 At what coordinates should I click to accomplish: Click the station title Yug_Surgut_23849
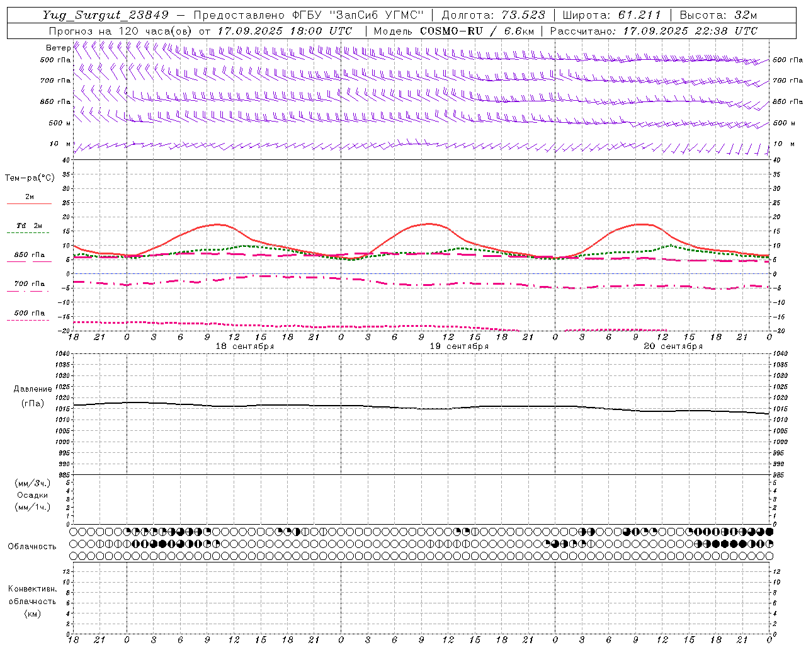106,16
